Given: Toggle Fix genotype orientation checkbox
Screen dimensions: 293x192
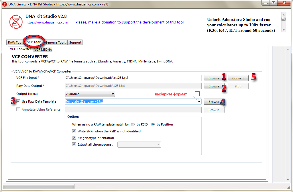Looking at the screenshot, I should pos(74,138).
